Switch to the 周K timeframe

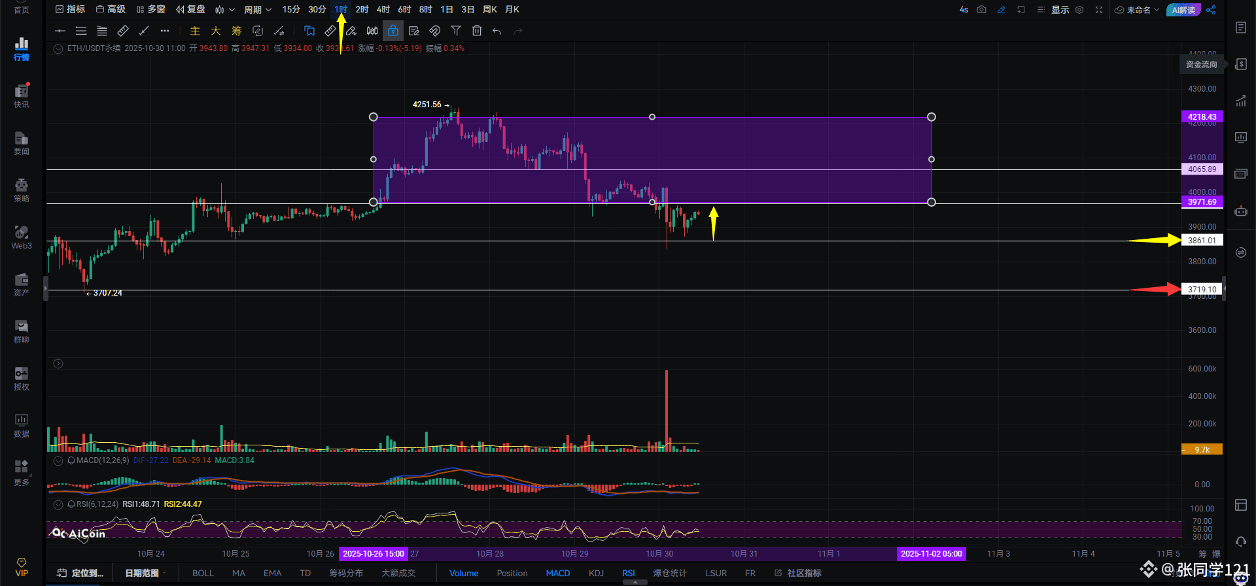point(490,10)
